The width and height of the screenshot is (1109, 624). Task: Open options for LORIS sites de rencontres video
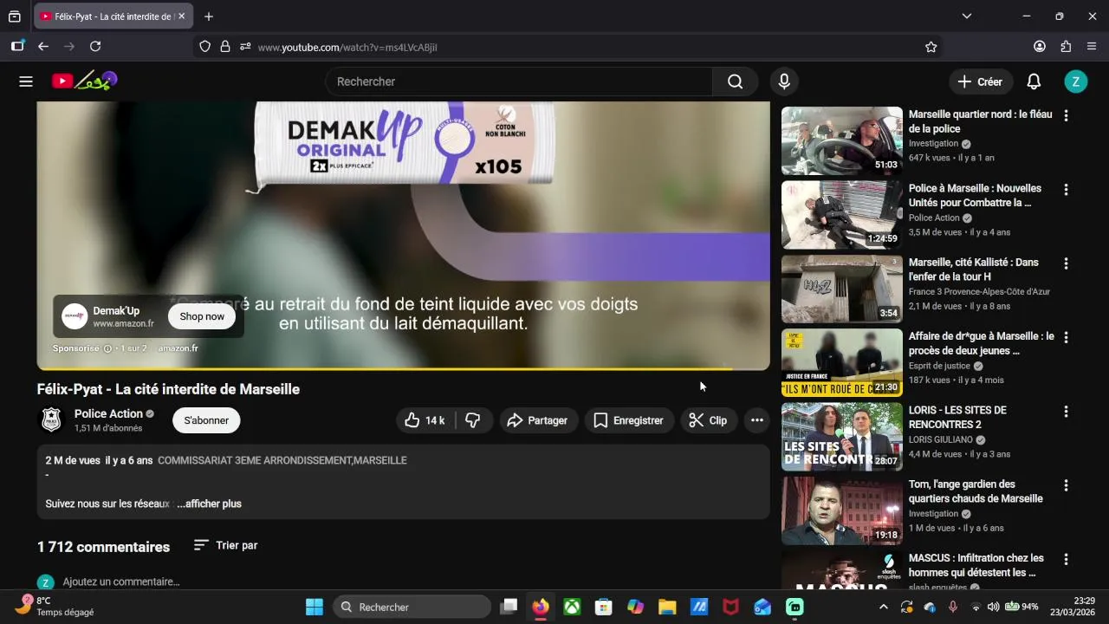tap(1066, 412)
